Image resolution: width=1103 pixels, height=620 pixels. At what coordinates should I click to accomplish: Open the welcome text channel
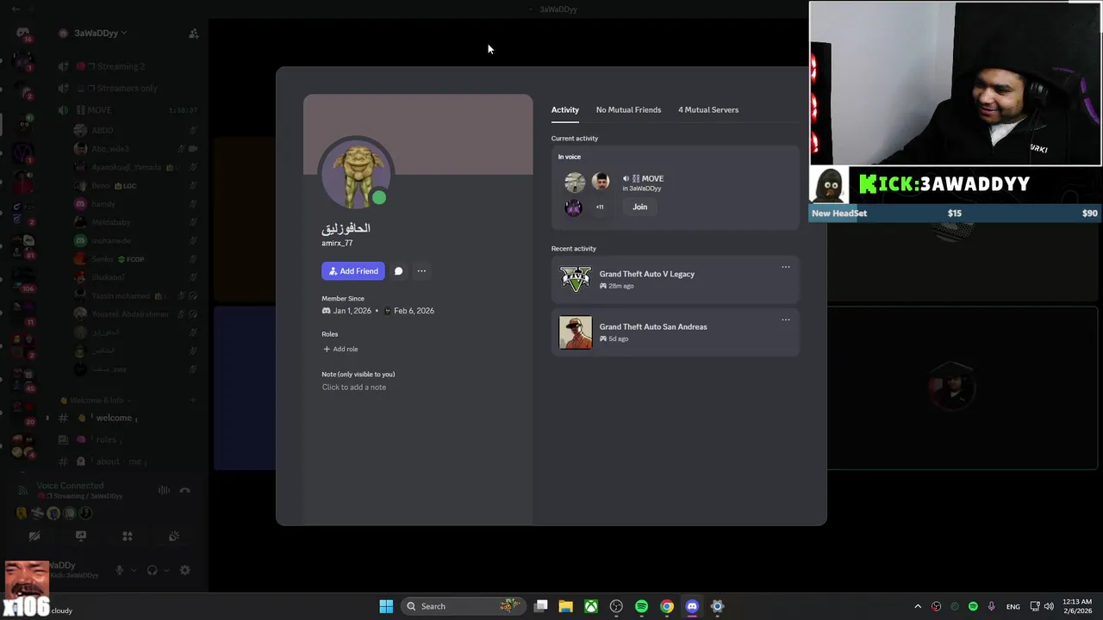pyautogui.click(x=115, y=418)
